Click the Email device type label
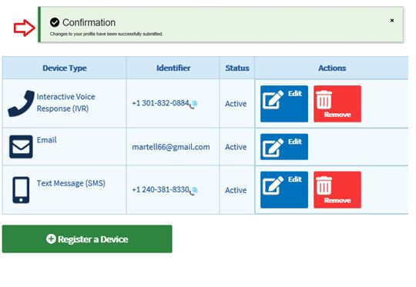The height and width of the screenshot is (287, 416). [47, 140]
